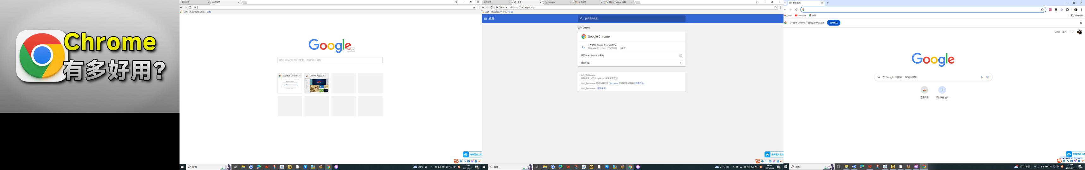Open 图片 link on new tab page
1085x170 pixels.
1064,32
